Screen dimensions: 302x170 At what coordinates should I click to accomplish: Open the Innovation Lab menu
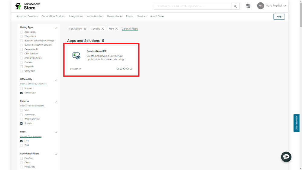pos(95,16)
